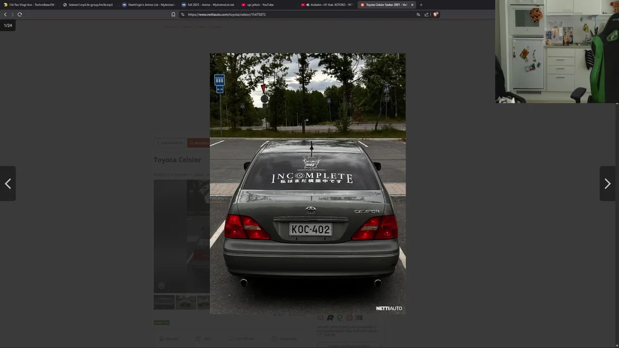Switch to NeetVirgin's Anime List tab
Screen dimensions: 619x348
coord(148,5)
